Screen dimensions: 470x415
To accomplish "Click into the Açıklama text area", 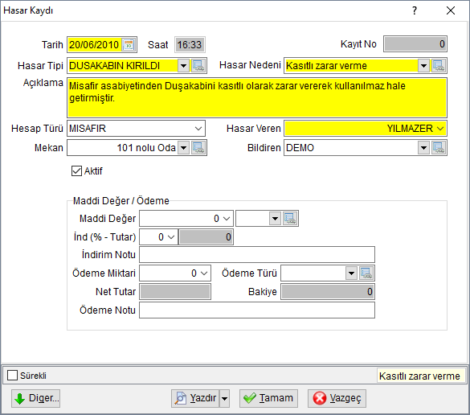I will click(257, 97).
